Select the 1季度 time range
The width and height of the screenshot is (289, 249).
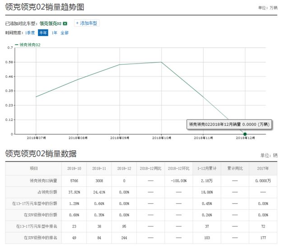pos(30,33)
